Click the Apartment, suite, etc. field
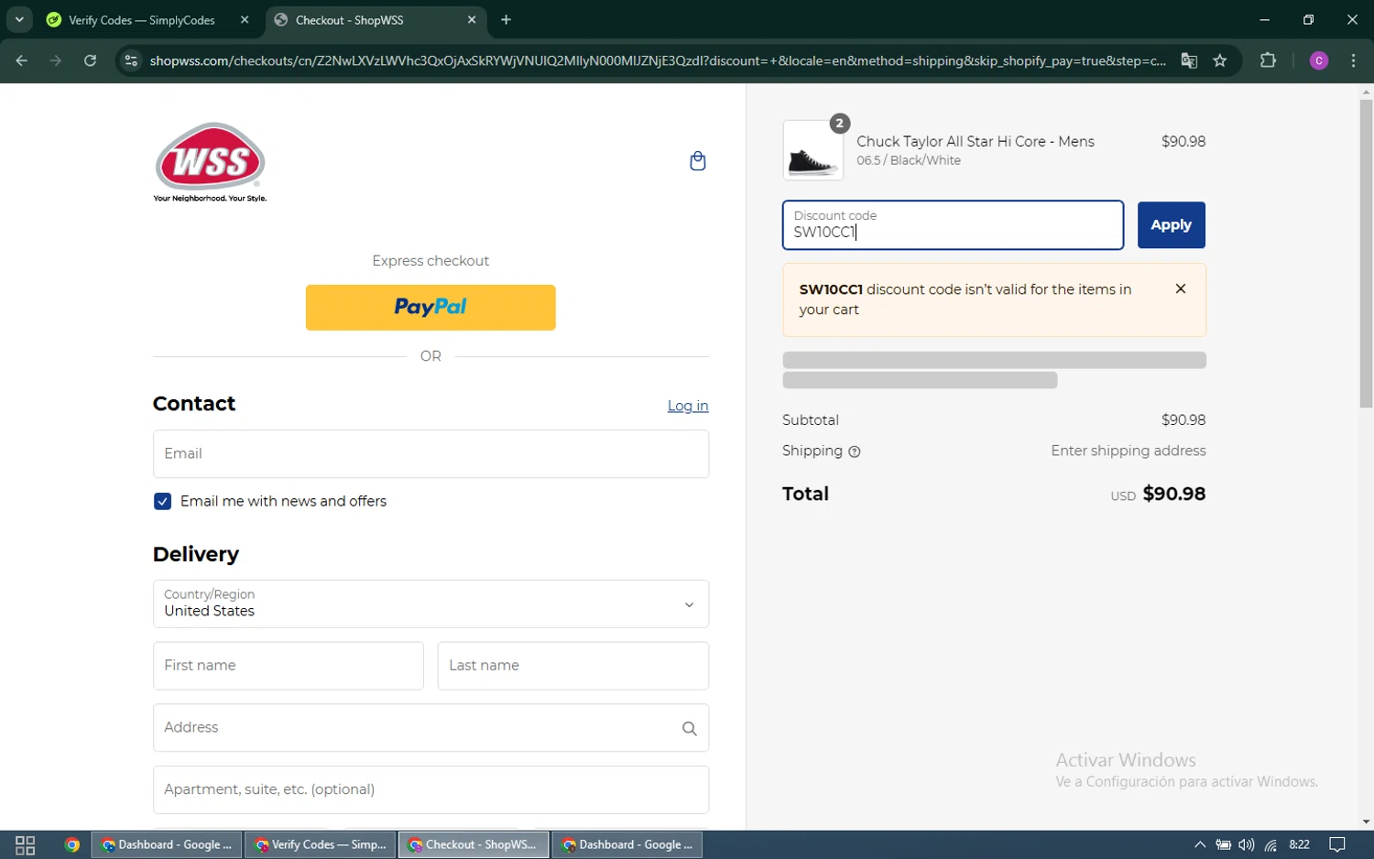 tap(431, 789)
